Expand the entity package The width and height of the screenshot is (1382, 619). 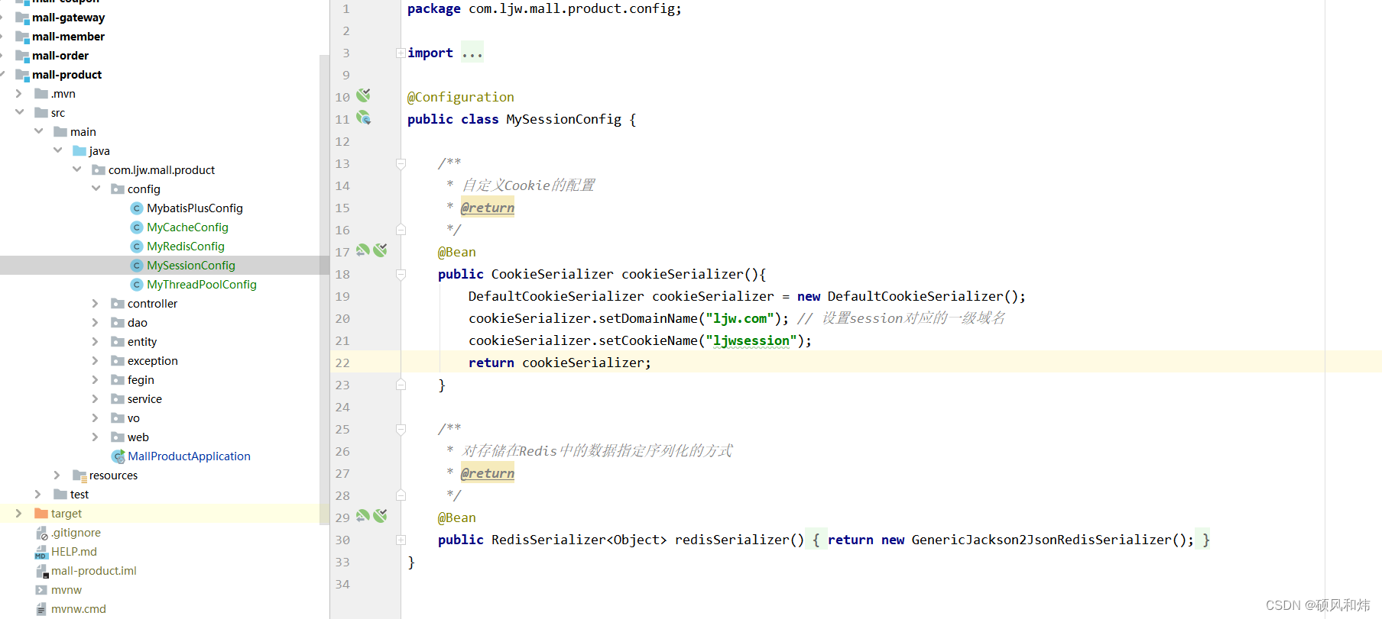pos(96,341)
